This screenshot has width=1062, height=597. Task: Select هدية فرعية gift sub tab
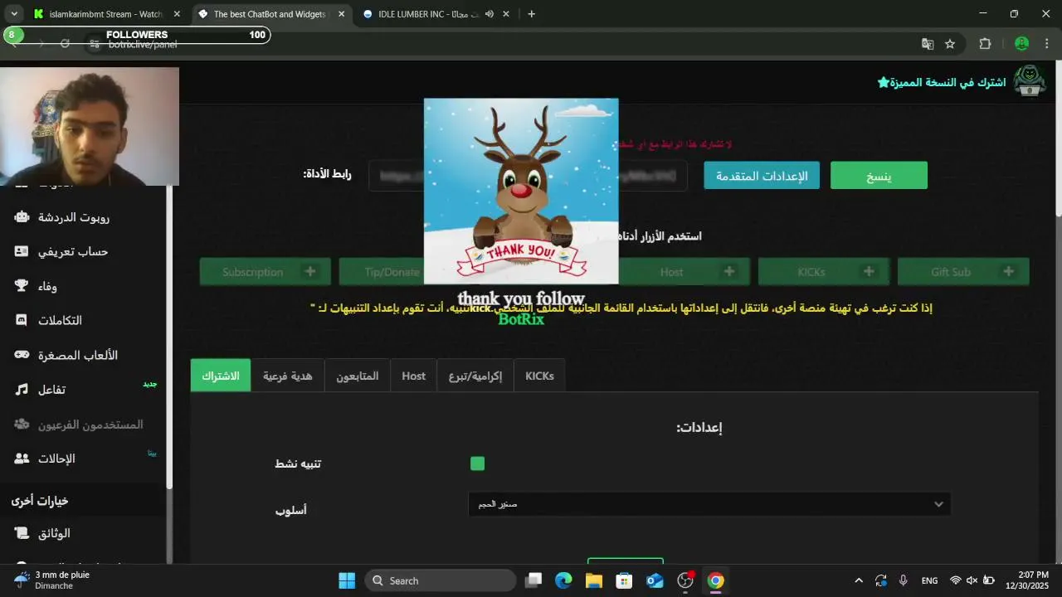[288, 376]
